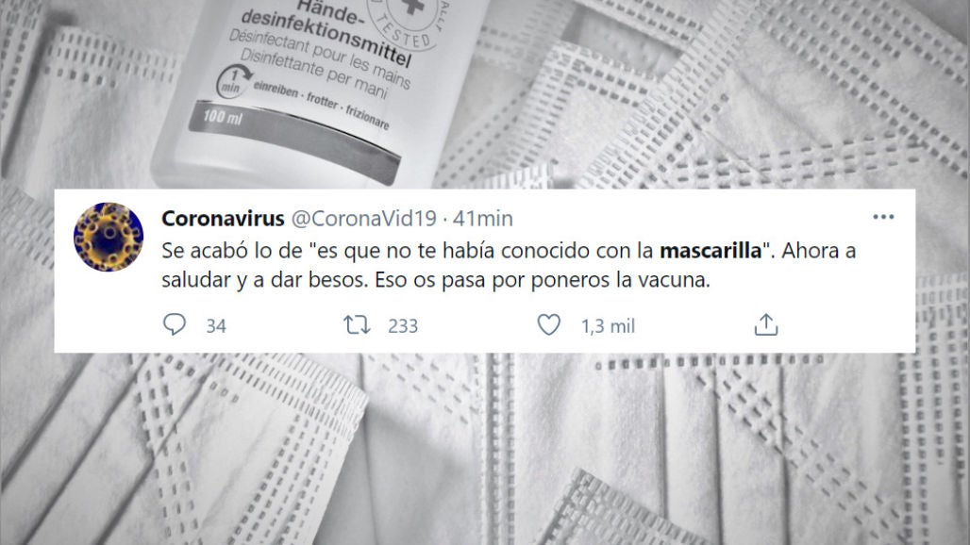Open the @CoronaVid19 handle

[x=364, y=218]
